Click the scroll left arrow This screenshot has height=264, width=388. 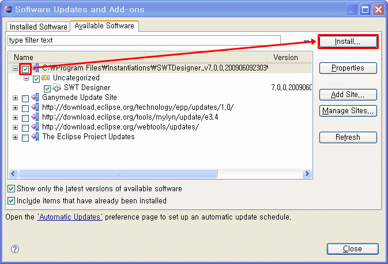coord(13,173)
